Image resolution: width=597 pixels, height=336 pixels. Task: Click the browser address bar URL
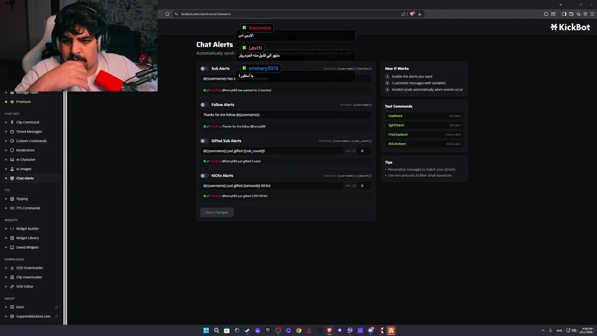coord(206,14)
